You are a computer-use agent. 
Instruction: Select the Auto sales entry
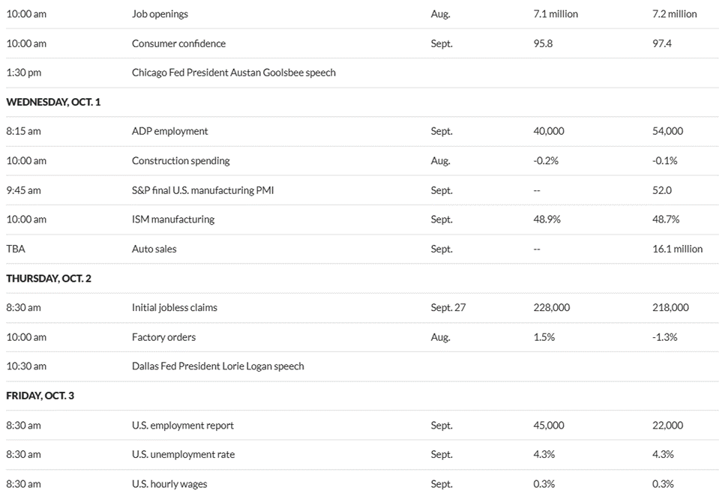[154, 249]
